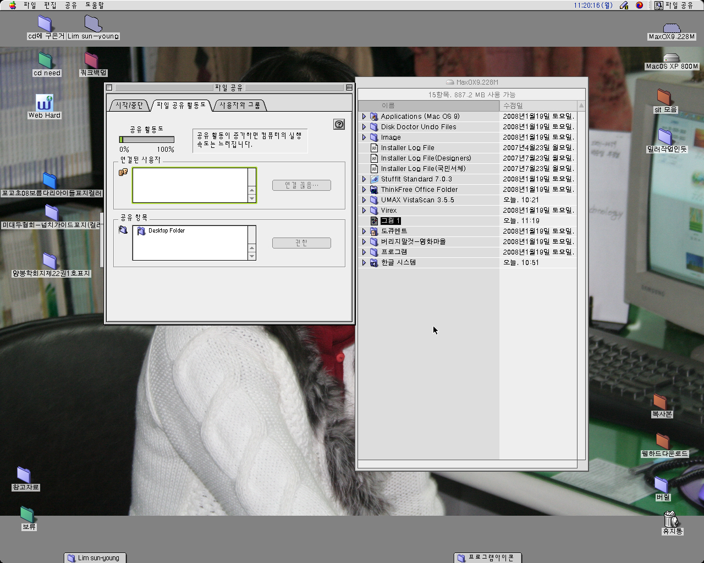Collapse the 파일 공유 window with windowshade button
704x563 pixels.
(x=349, y=87)
